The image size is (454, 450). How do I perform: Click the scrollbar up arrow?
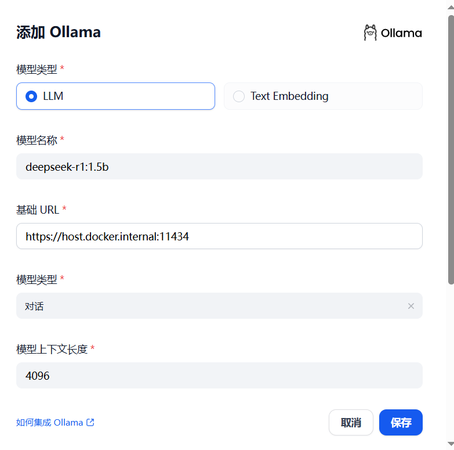pyautogui.click(x=451, y=7)
